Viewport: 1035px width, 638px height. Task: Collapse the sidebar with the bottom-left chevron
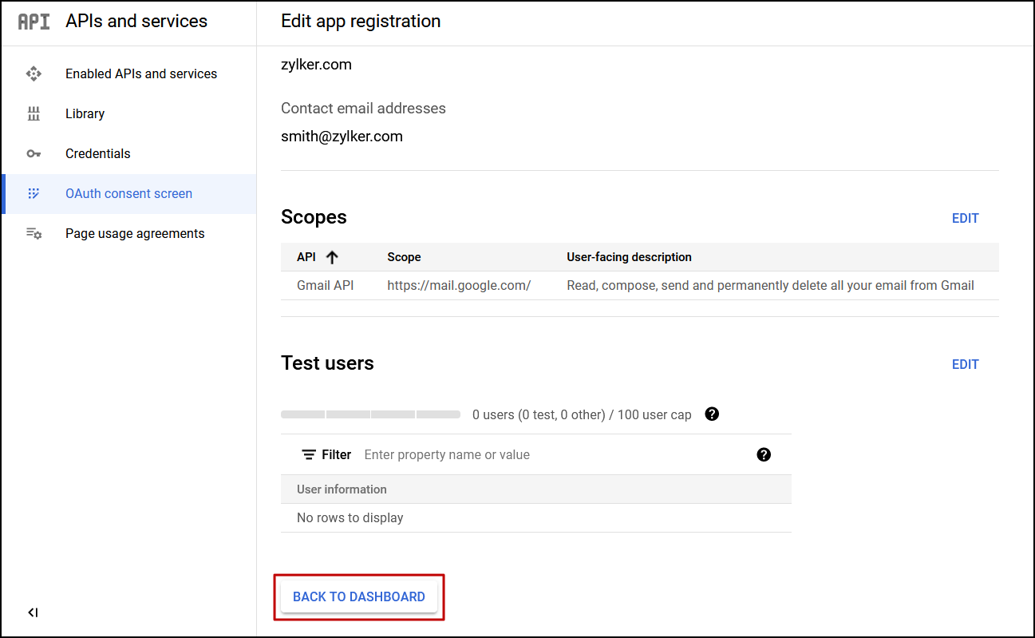[x=33, y=612]
